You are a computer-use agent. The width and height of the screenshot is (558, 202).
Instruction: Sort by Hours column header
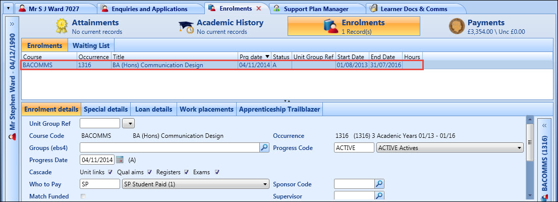[412, 57]
